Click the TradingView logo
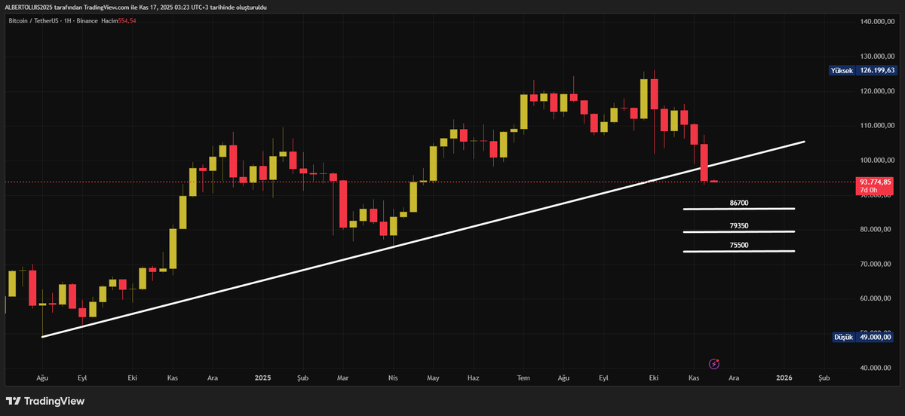The image size is (905, 416). click(45, 401)
